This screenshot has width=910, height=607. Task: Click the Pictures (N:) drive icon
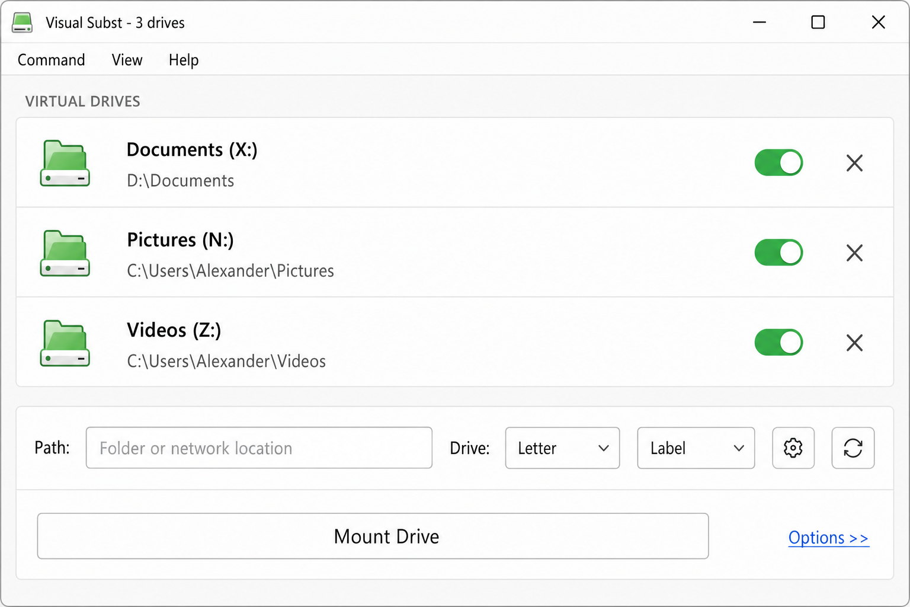click(65, 253)
